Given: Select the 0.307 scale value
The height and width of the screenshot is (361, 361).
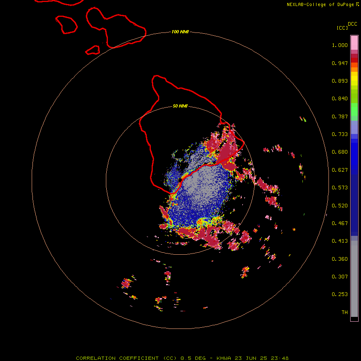Looking at the screenshot, I should point(340,277).
